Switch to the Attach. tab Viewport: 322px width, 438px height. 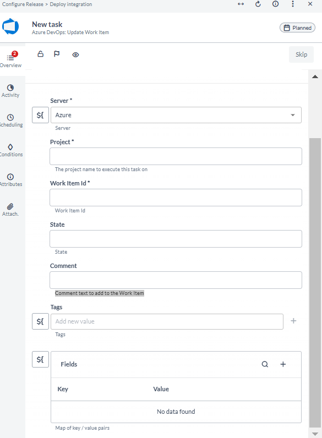[x=10, y=210]
